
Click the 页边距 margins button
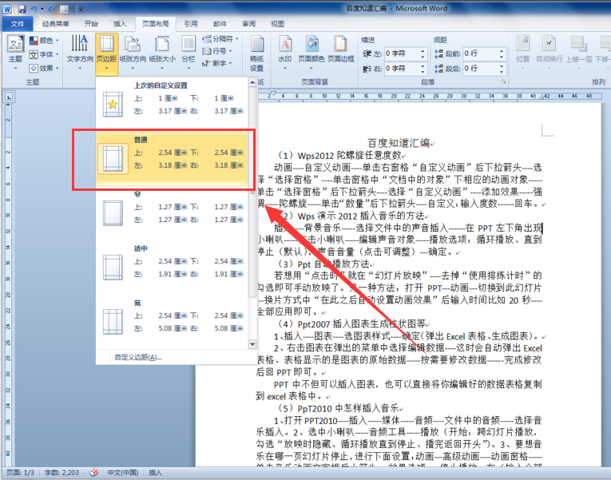(106, 54)
